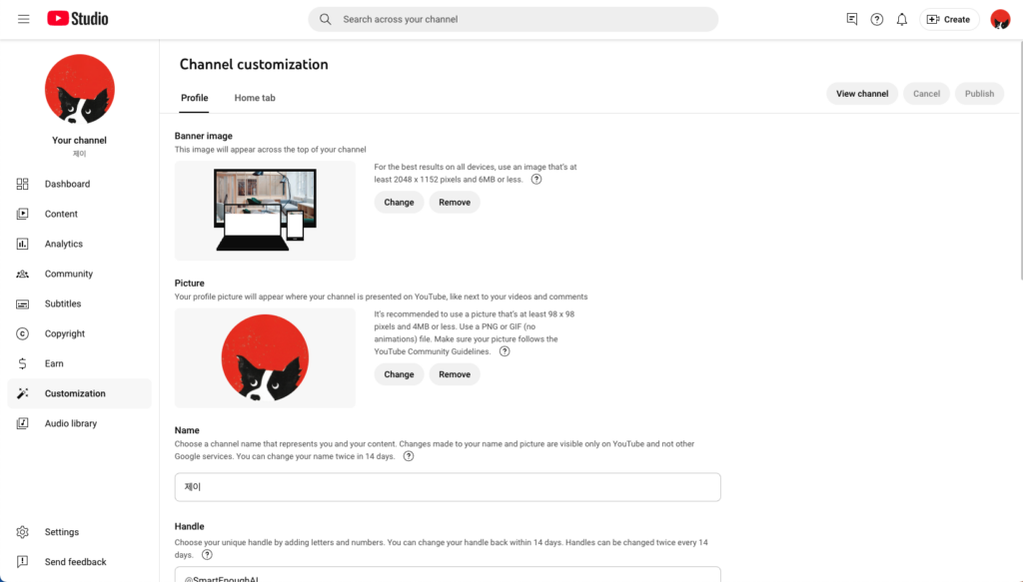
Task: Show help tooltip for banner image size
Action: pyautogui.click(x=536, y=180)
